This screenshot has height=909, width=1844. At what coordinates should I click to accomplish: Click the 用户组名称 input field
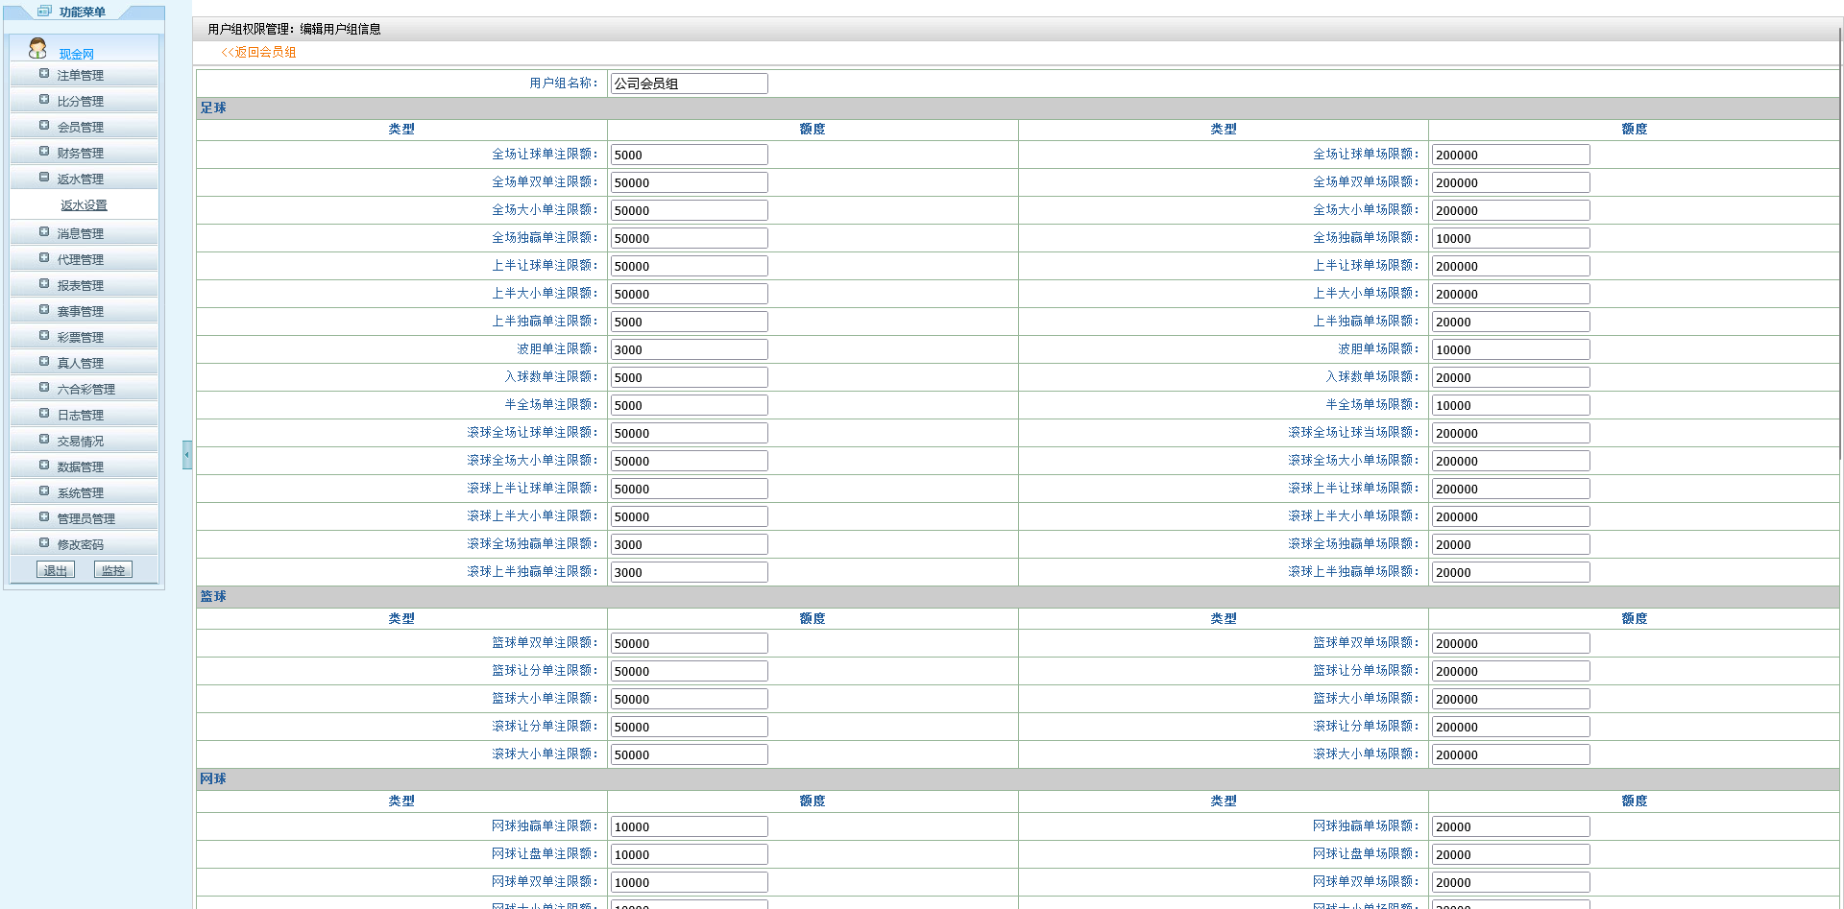pos(689,84)
